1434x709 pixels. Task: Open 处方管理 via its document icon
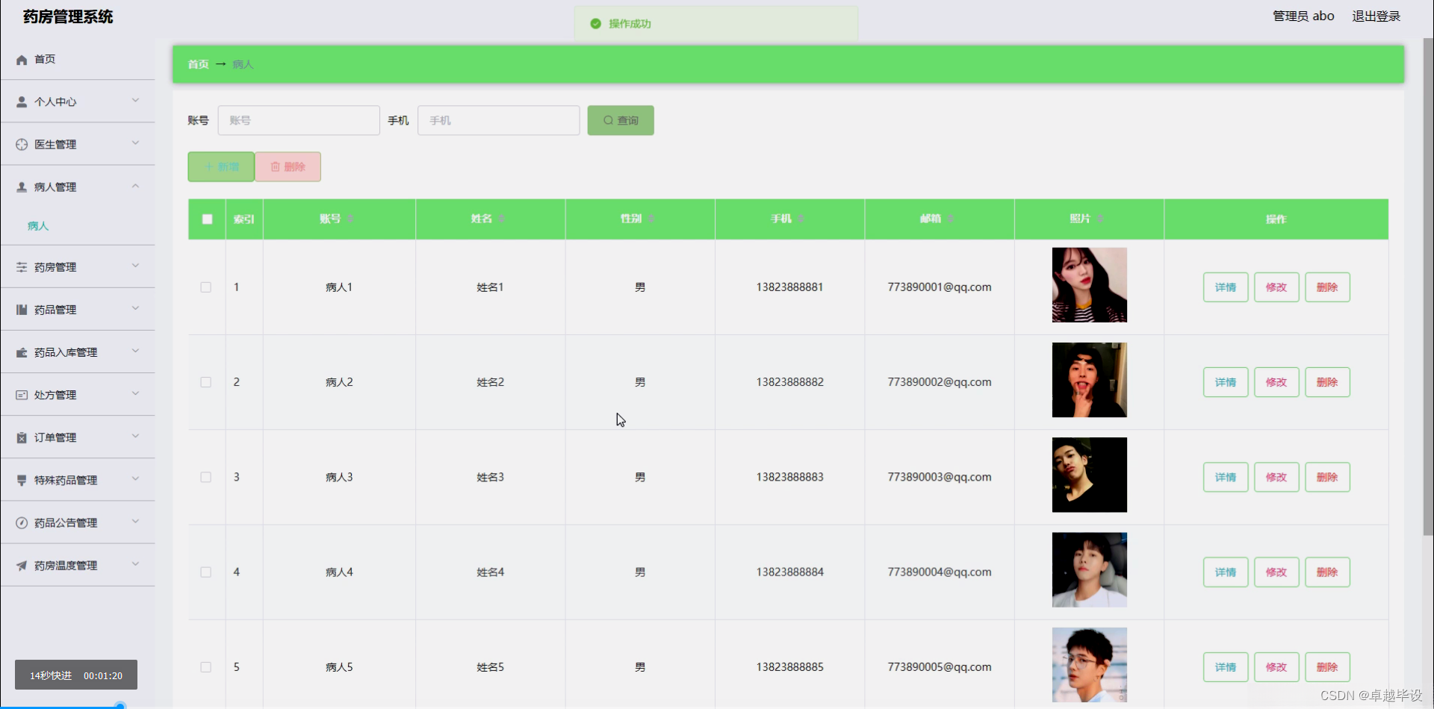(x=21, y=394)
